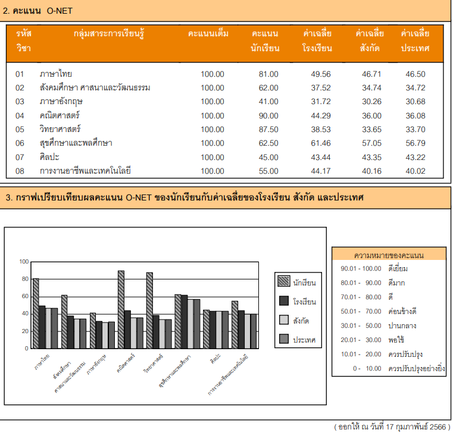This screenshot has width=453, height=436.
Task: Click student score 81.00
Action: click(268, 74)
